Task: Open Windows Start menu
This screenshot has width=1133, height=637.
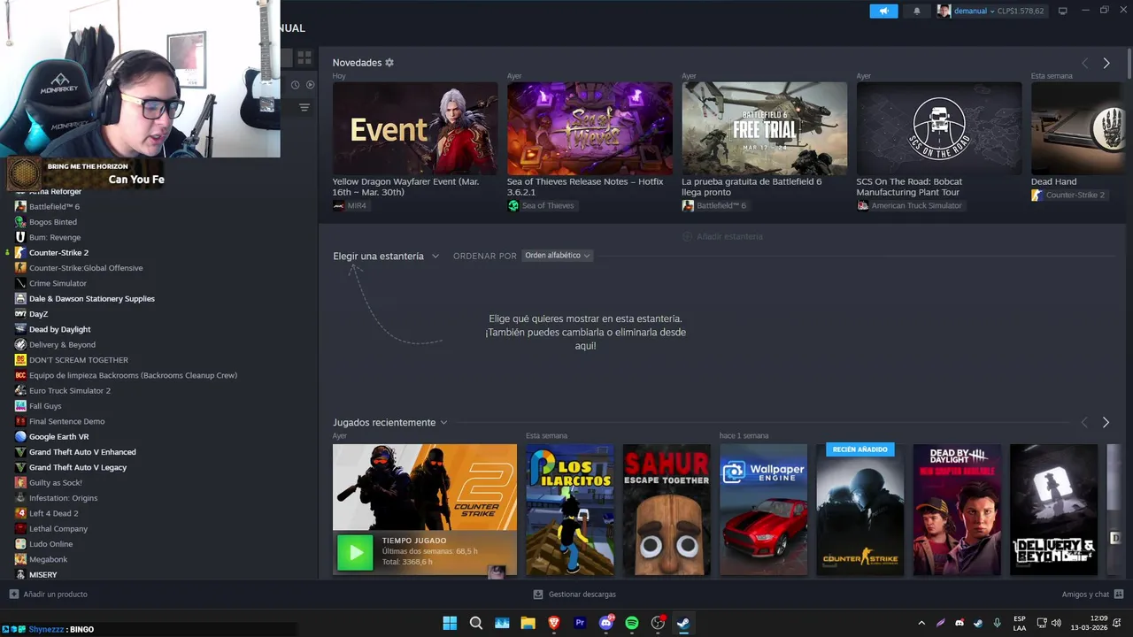Action: (450, 623)
